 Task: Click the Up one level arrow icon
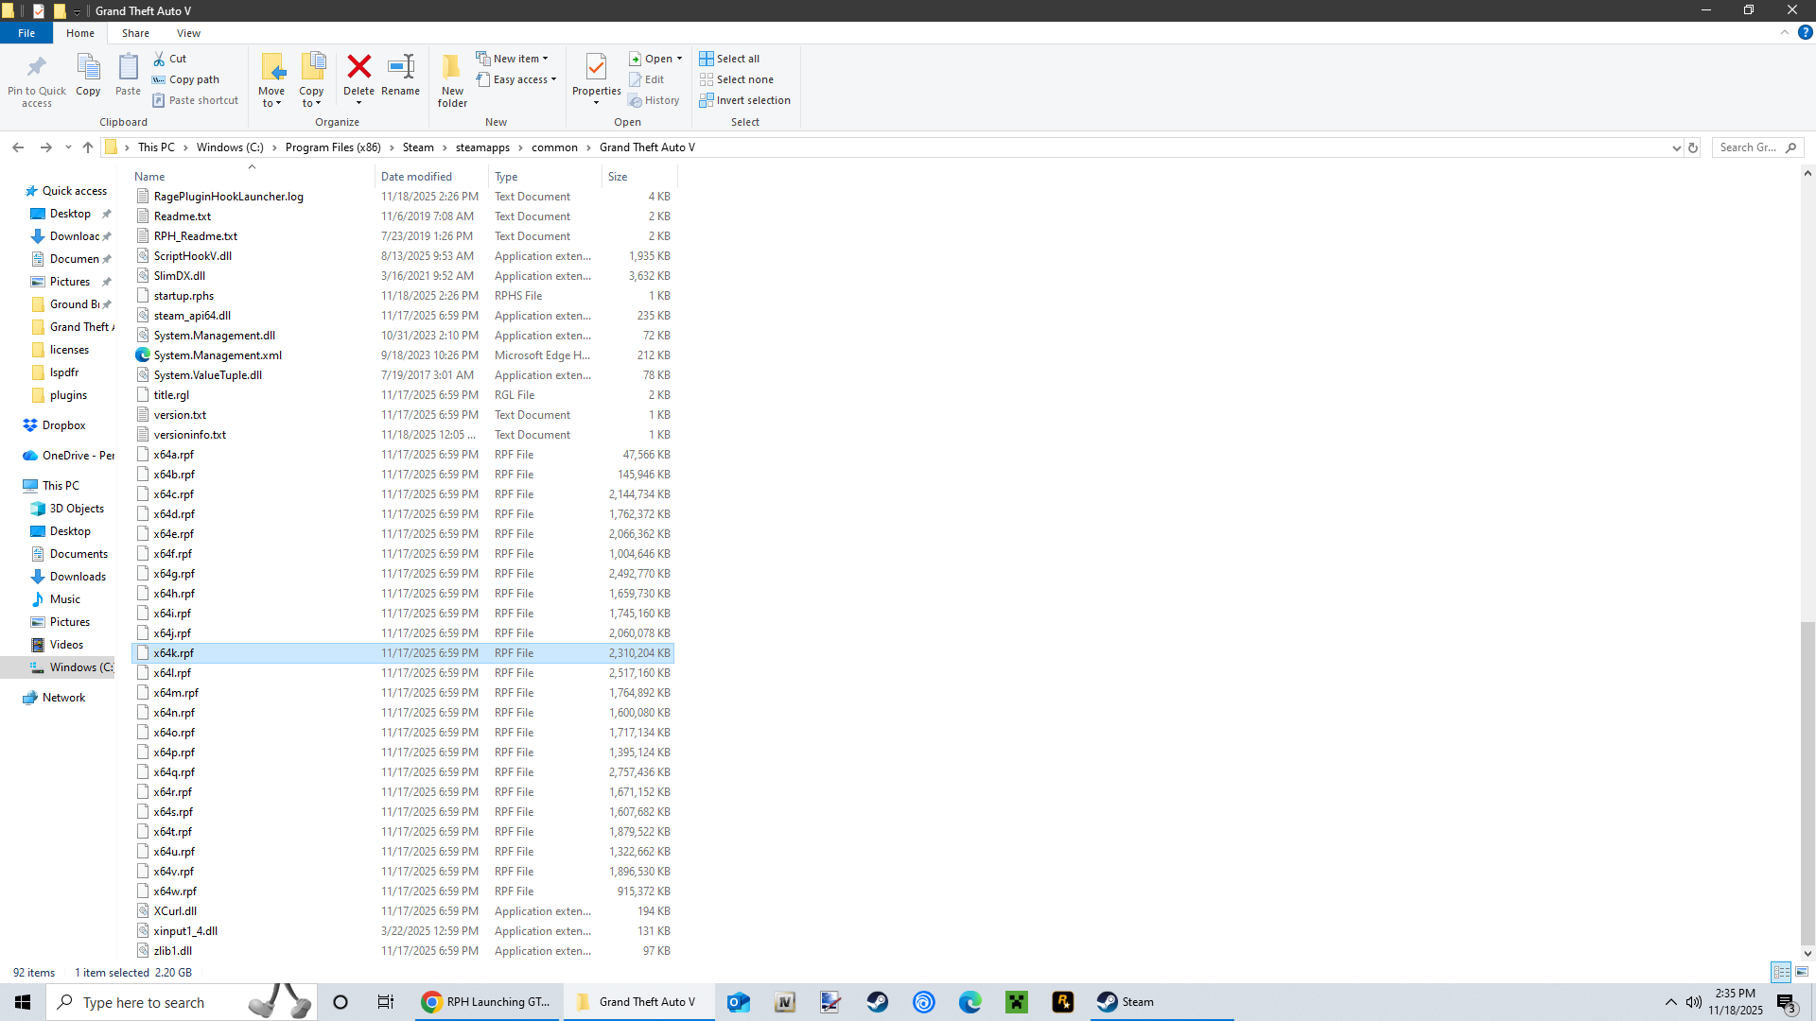[x=88, y=147]
